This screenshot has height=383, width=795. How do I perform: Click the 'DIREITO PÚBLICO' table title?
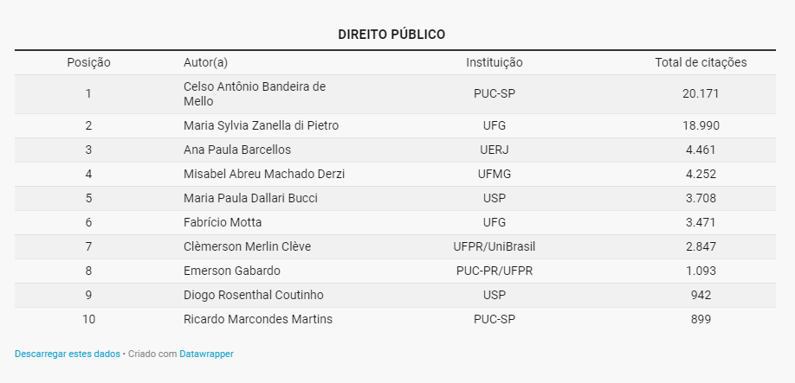tap(391, 35)
